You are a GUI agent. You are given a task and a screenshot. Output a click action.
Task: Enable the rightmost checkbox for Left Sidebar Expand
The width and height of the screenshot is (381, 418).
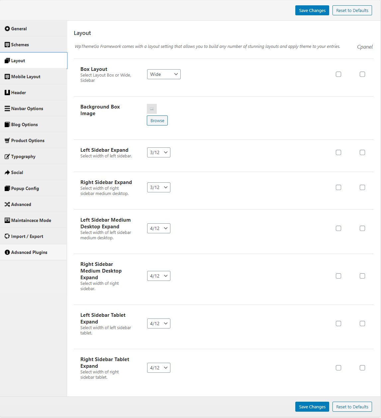pyautogui.click(x=362, y=152)
